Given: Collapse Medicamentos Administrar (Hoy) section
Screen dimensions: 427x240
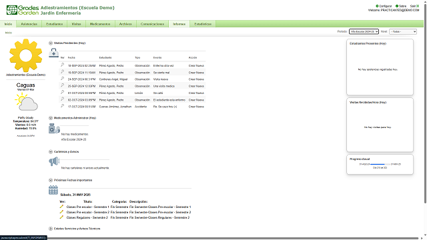Looking at the screenshot, I should tap(51, 118).
